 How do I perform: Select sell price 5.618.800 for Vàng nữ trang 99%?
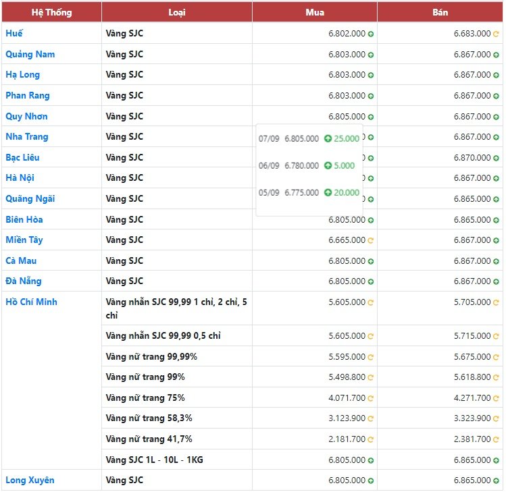pyautogui.click(x=472, y=377)
